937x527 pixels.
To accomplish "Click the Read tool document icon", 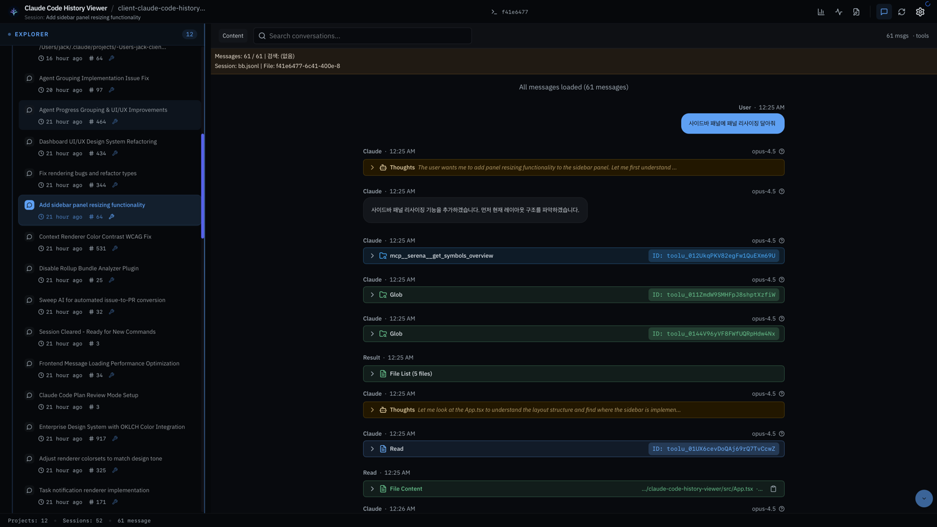I will tap(383, 449).
